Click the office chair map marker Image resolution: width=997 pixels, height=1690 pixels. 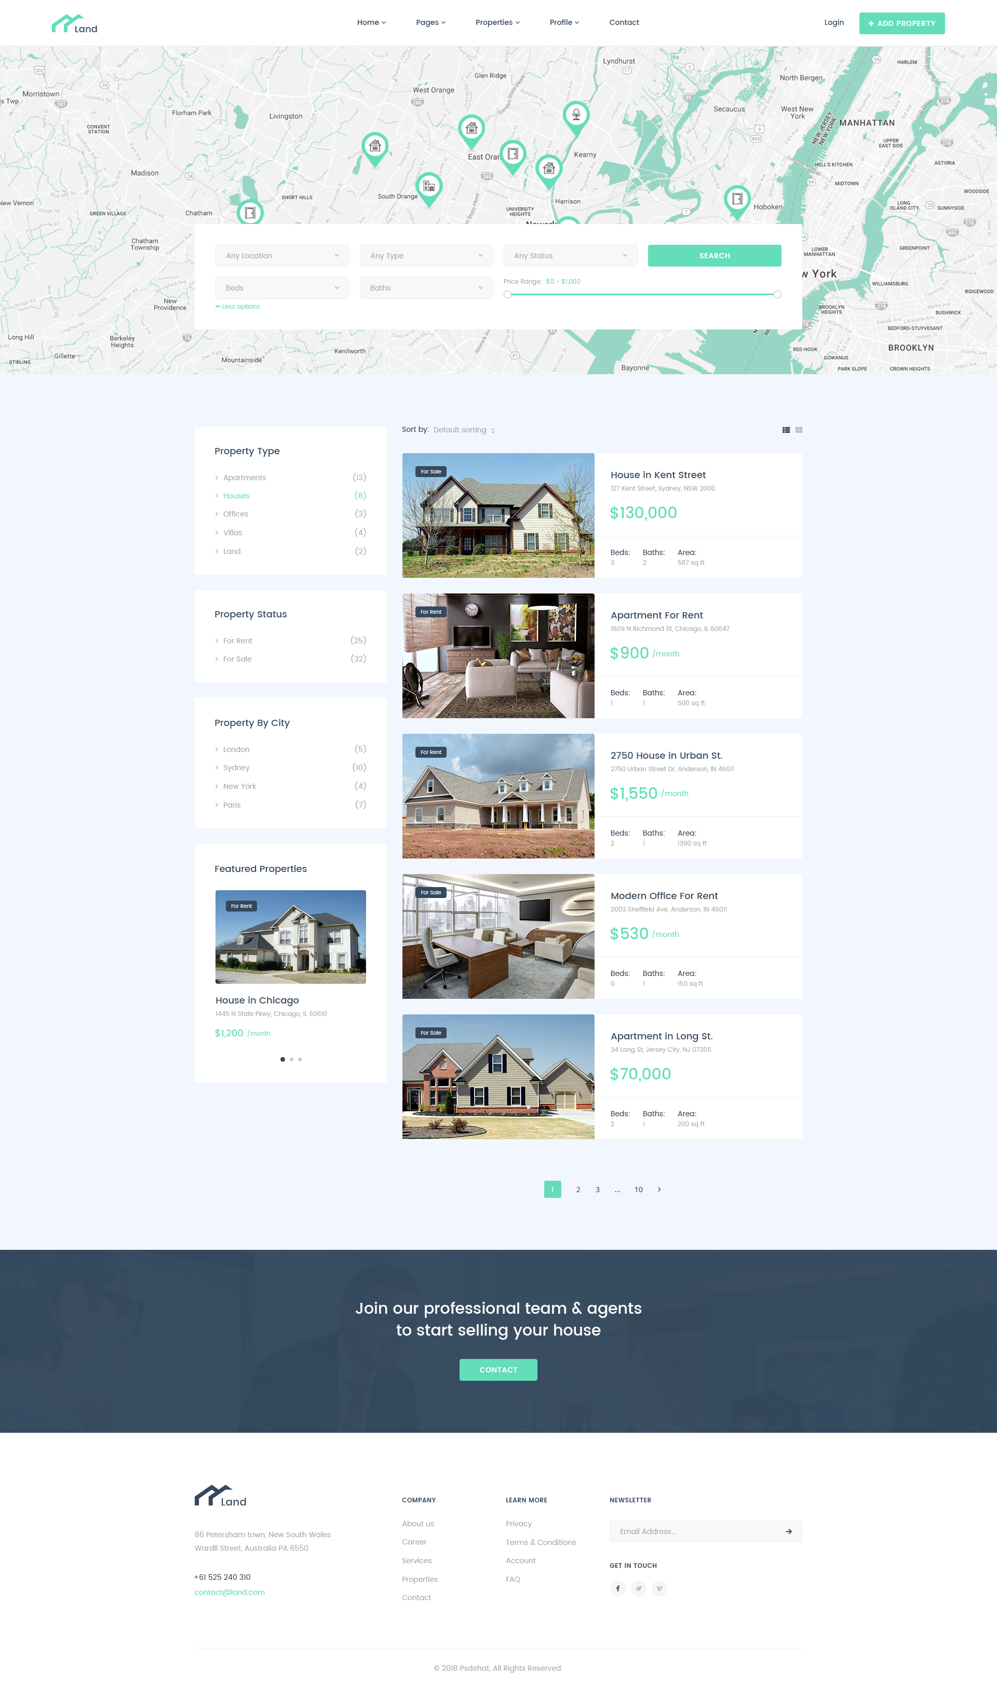(576, 114)
